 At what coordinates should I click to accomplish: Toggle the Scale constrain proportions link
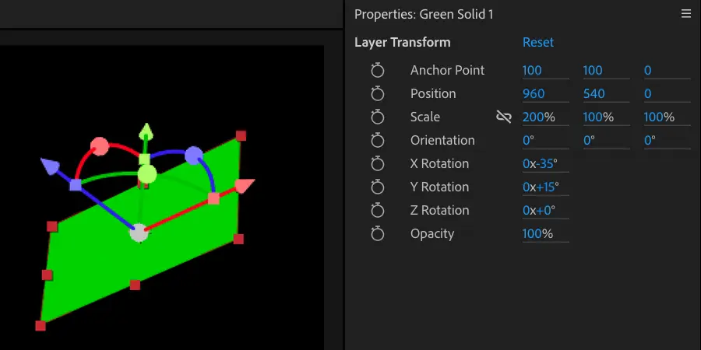(x=504, y=117)
